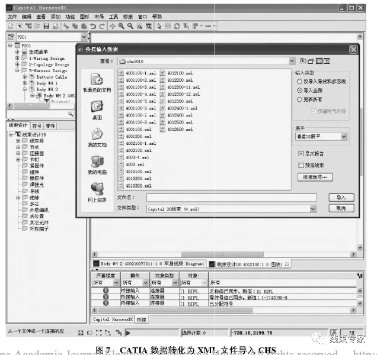
Task: Switch to bottom 桥接 tab
Action: [141, 319]
